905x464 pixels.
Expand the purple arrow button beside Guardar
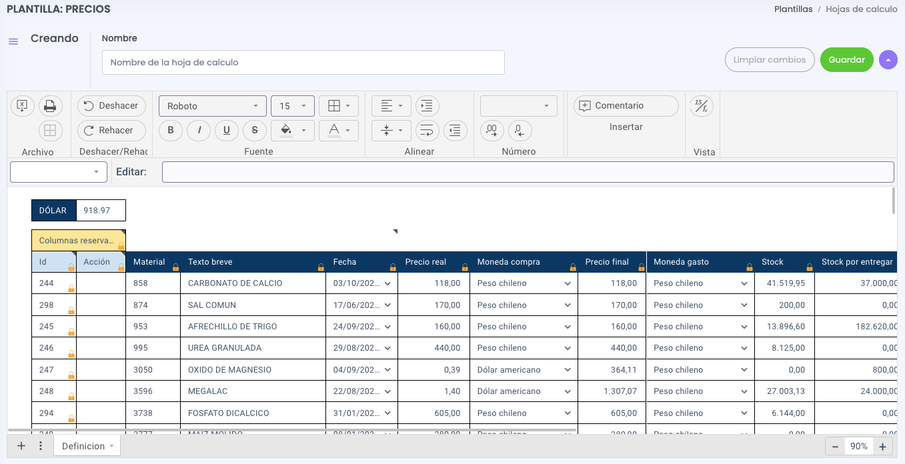(888, 59)
